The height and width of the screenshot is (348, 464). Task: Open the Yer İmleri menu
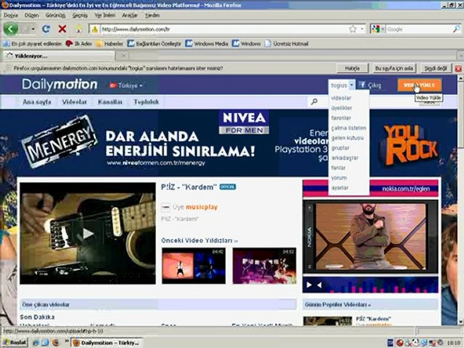point(105,15)
